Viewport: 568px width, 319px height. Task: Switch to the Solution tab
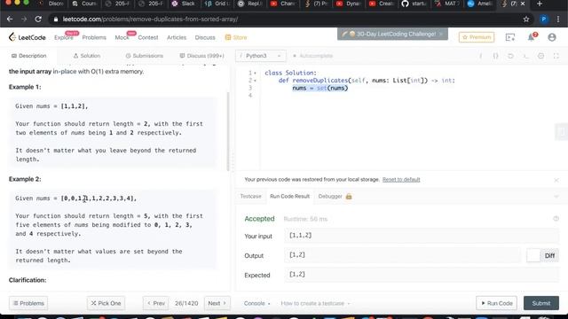(87, 56)
